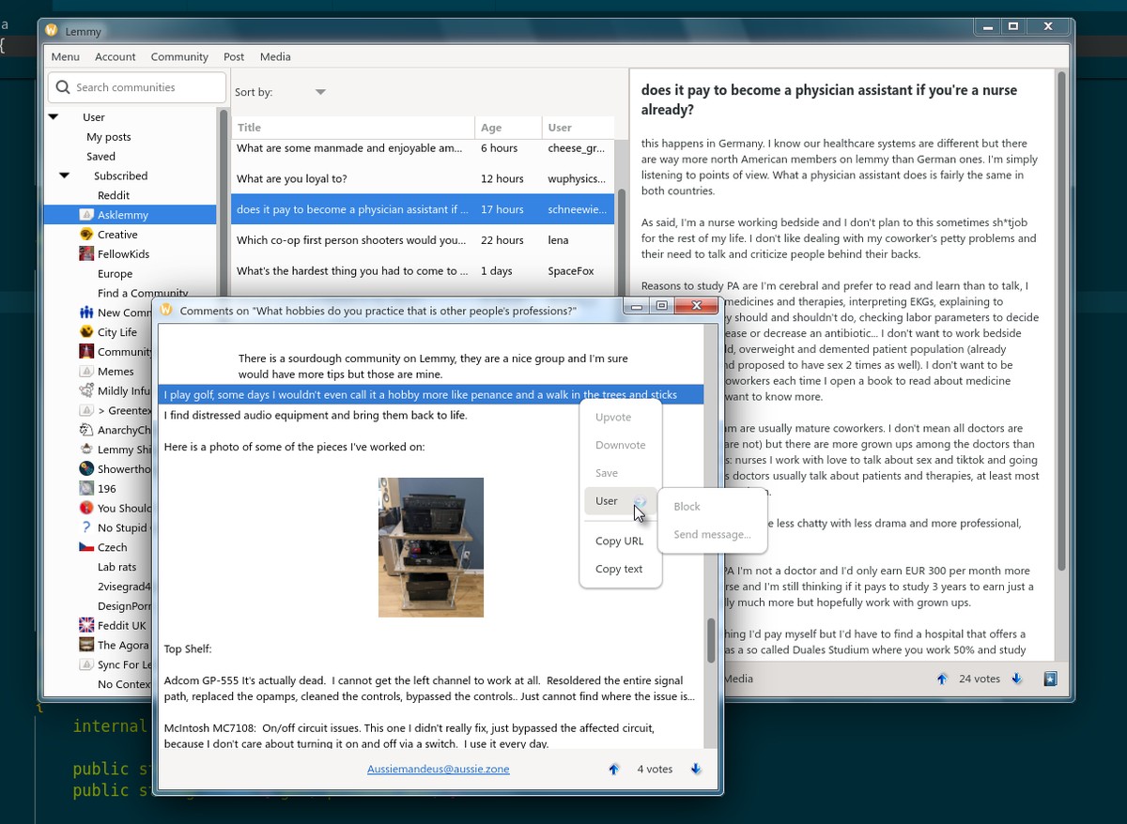Open the Sort by dropdown
Image resolution: width=1127 pixels, height=824 pixels.
tap(320, 92)
